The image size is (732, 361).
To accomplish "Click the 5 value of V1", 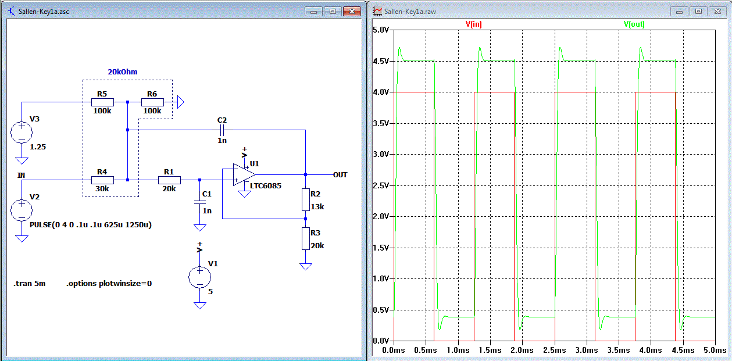I will [210, 291].
